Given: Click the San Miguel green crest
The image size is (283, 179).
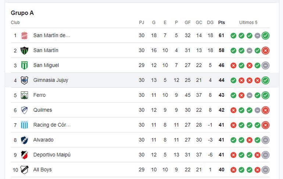Looking at the screenshot, I should [24, 65].
